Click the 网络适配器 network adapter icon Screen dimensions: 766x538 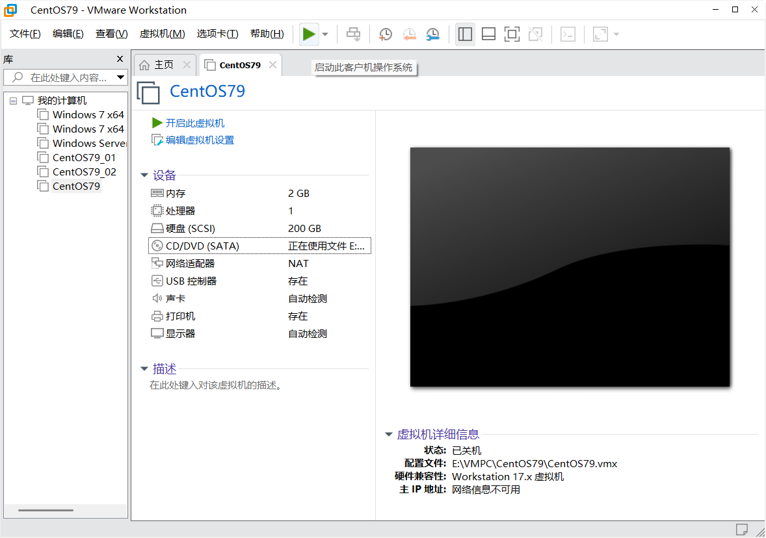coord(157,263)
